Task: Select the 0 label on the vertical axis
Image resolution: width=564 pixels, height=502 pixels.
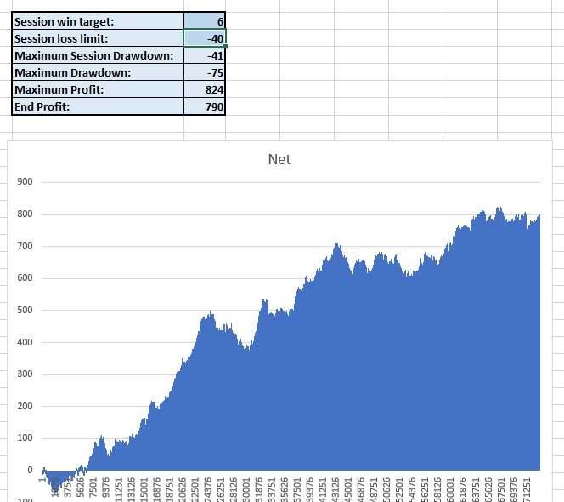Action: pyautogui.click(x=30, y=471)
